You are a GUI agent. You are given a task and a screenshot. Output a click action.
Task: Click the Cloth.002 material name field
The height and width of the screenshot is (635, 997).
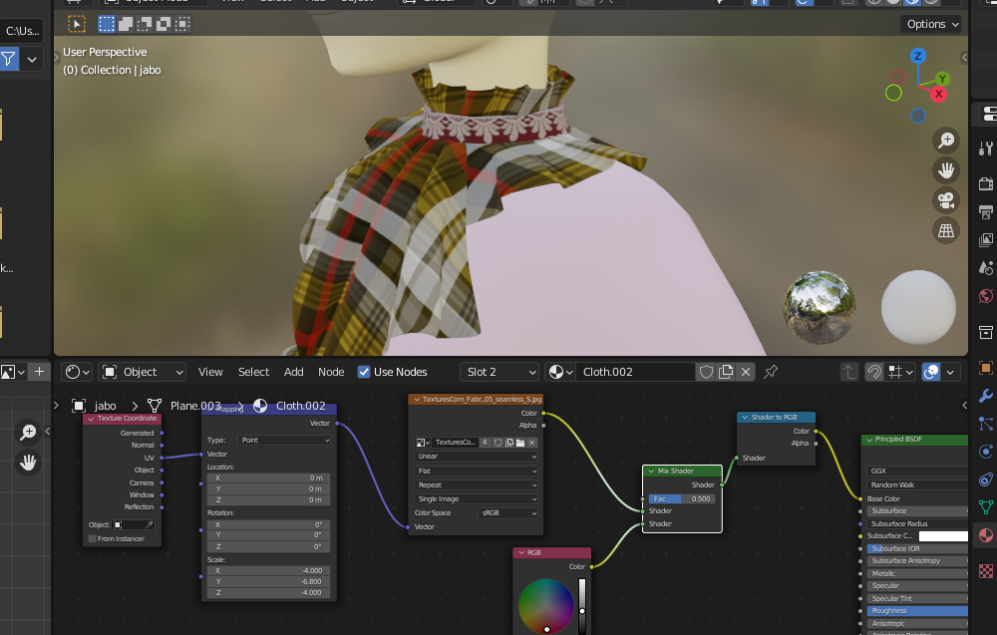pyautogui.click(x=636, y=372)
